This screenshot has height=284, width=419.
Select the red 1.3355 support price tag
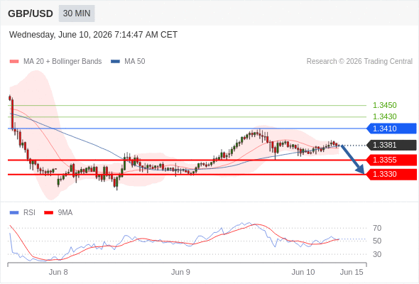[392, 160]
